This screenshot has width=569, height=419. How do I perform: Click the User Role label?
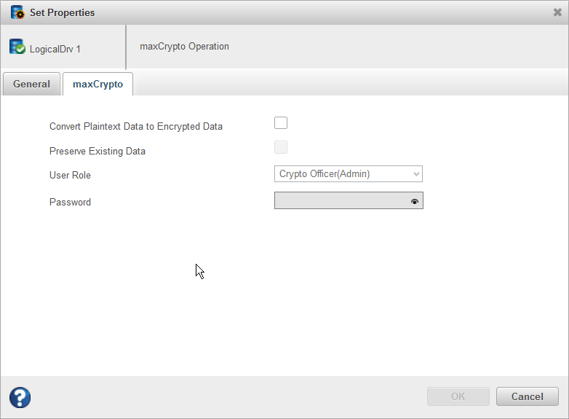[x=70, y=176]
